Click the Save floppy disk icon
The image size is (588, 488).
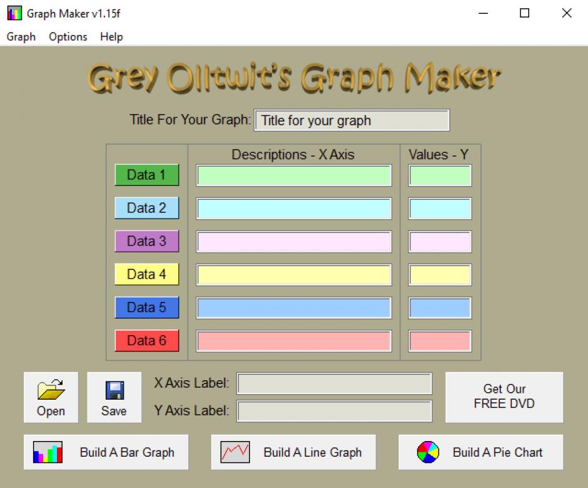coord(114,390)
